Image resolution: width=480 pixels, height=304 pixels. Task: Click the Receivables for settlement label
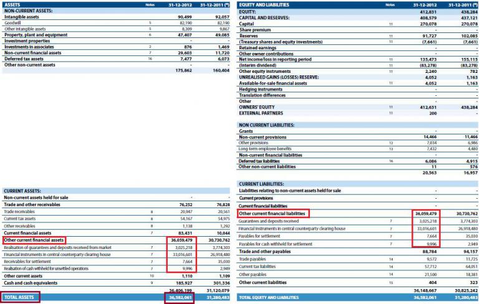click(x=27, y=262)
